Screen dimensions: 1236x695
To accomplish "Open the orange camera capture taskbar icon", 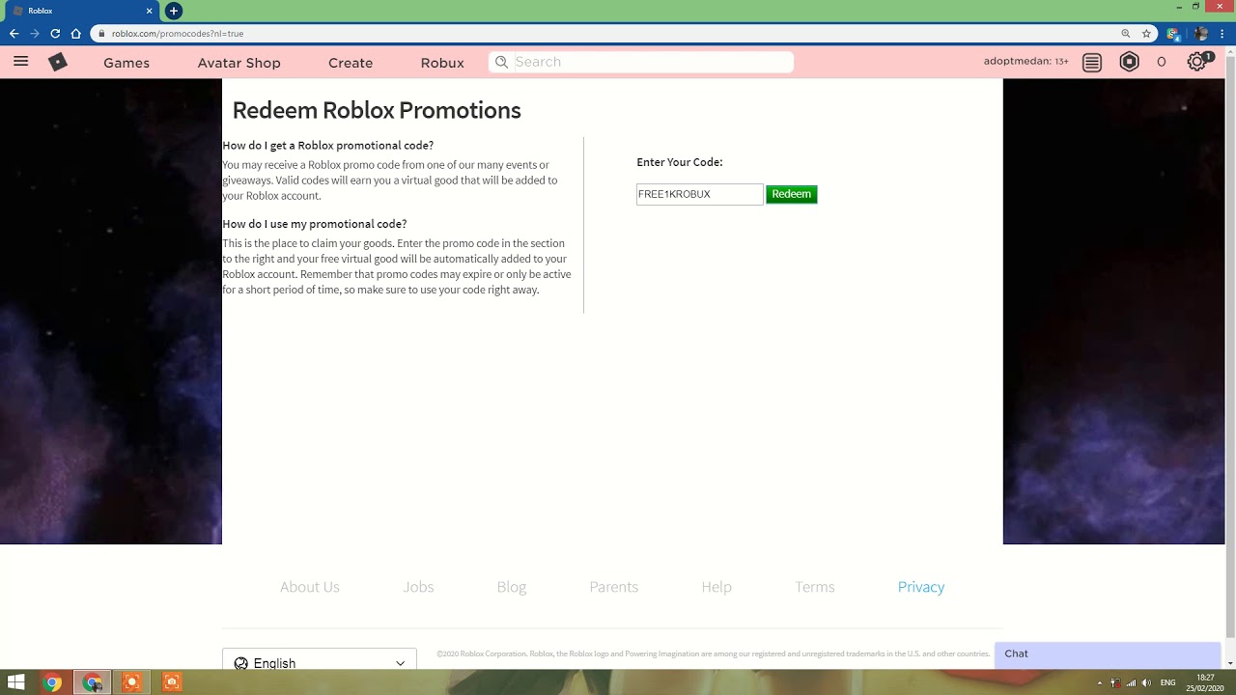I will point(172,682).
